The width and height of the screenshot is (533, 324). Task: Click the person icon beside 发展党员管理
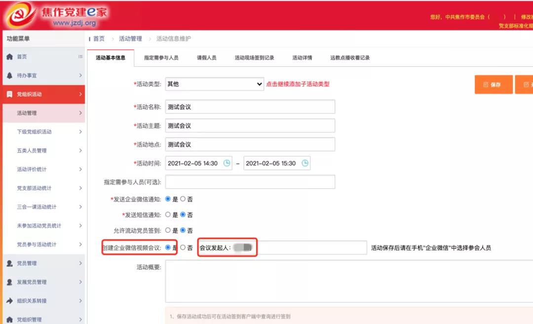point(9,282)
